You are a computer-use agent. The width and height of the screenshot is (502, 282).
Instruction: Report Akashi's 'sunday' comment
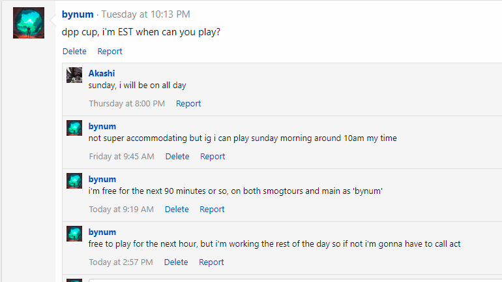188,103
